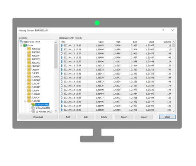This screenshot has height=166, width=196.
Task: Click the symbols list scrollbar thumb
Action: (x=56, y=56)
